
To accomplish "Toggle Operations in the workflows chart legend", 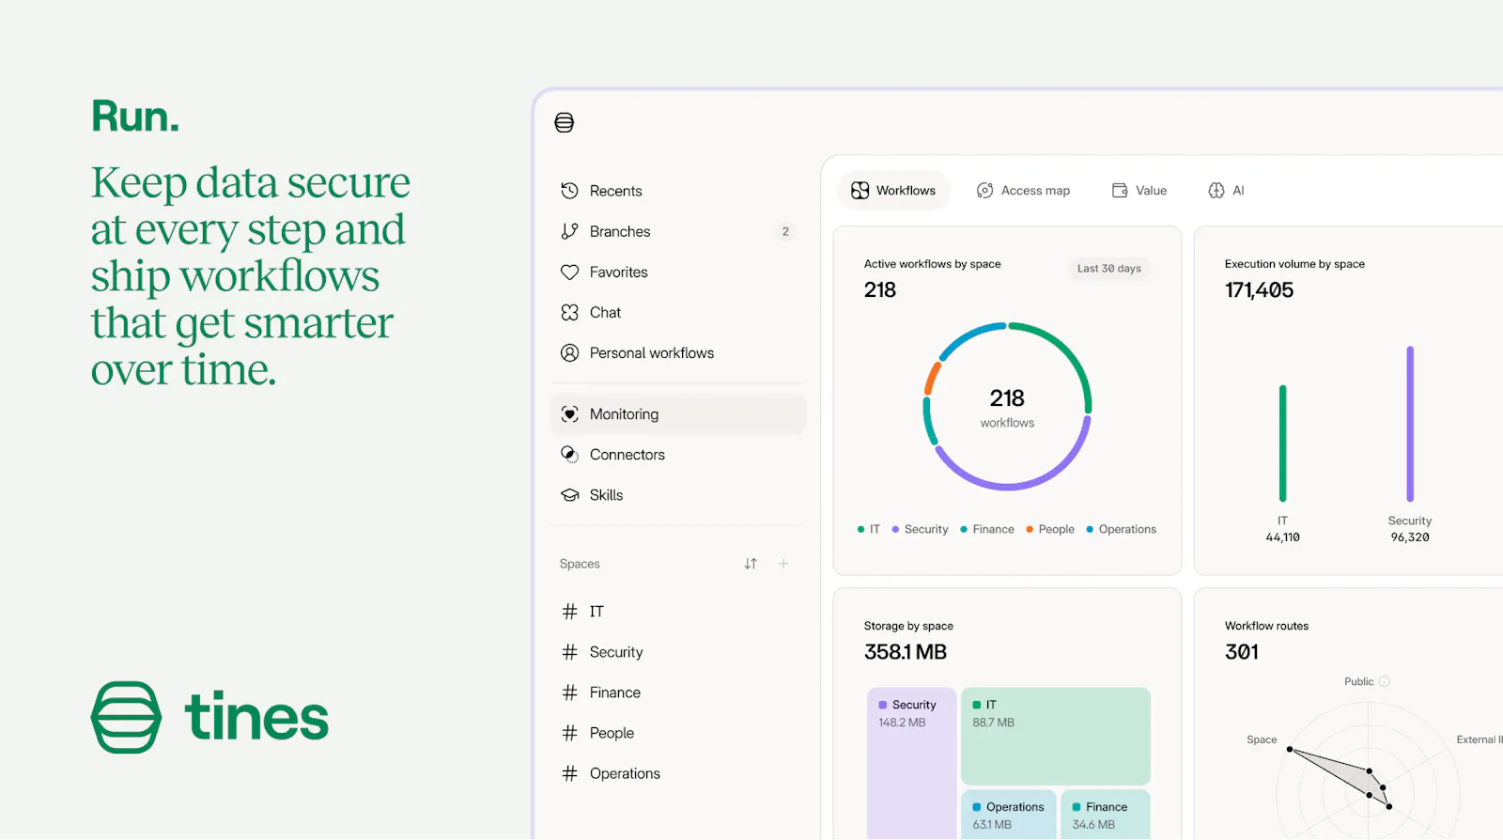I will [1122, 529].
